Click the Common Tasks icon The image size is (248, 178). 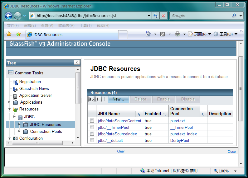(x=11, y=72)
